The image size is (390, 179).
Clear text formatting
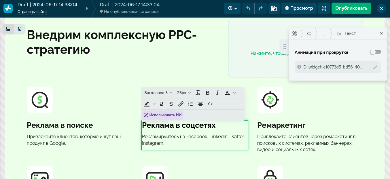point(198,93)
